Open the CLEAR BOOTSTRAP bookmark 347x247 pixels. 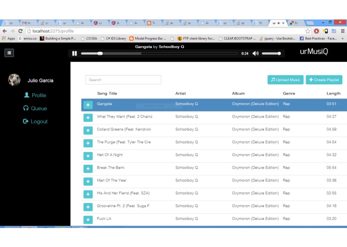coord(237,38)
